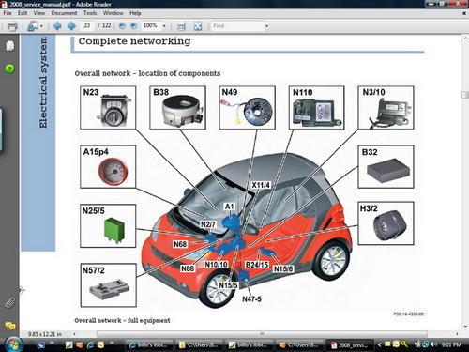Click the horizontal scrollbar thumb
Screen dimensions: 469x352
[262, 334]
